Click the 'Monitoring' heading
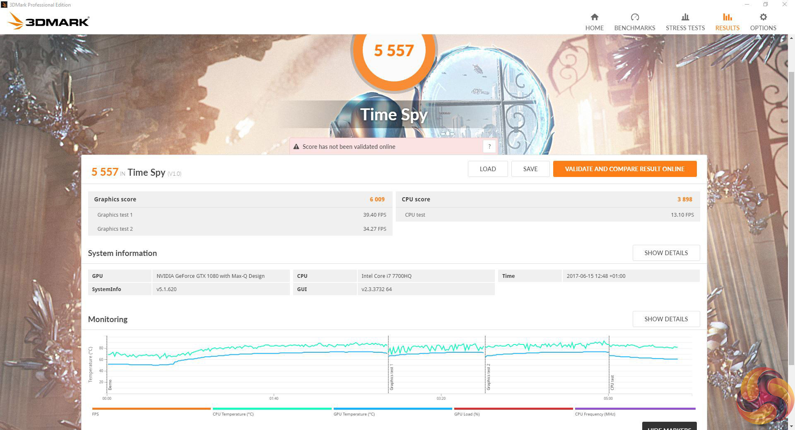 [x=108, y=319]
